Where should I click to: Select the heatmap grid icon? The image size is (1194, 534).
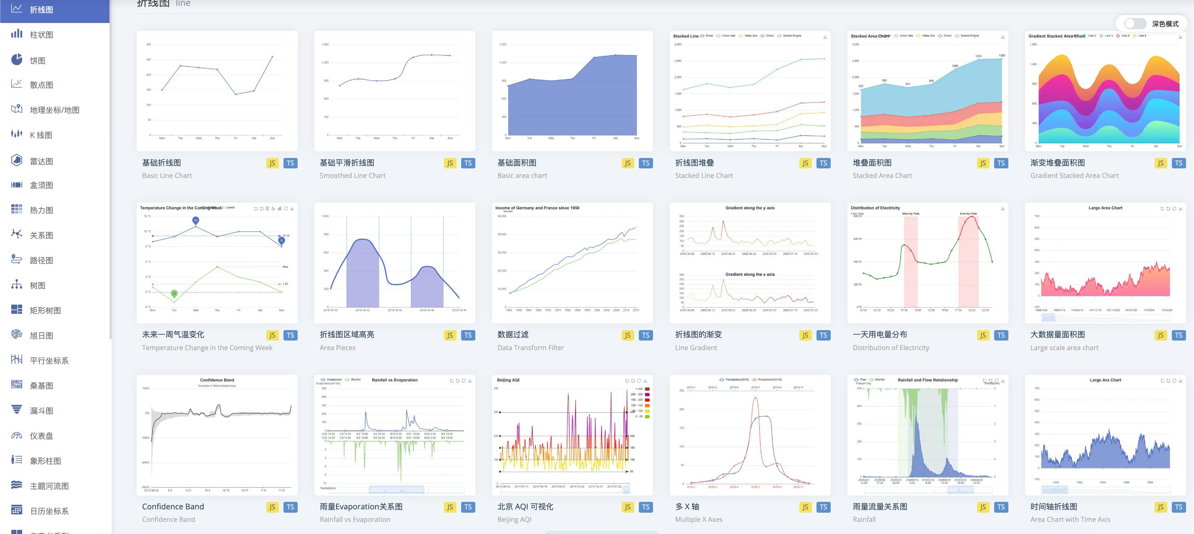click(x=17, y=209)
